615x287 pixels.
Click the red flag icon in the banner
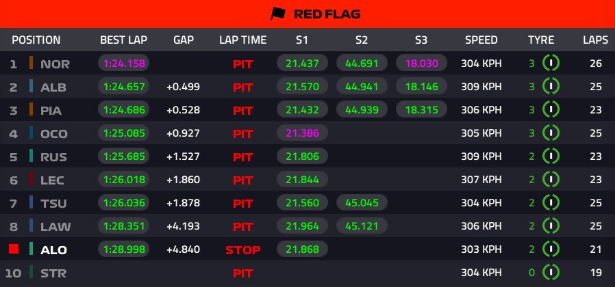tap(277, 14)
